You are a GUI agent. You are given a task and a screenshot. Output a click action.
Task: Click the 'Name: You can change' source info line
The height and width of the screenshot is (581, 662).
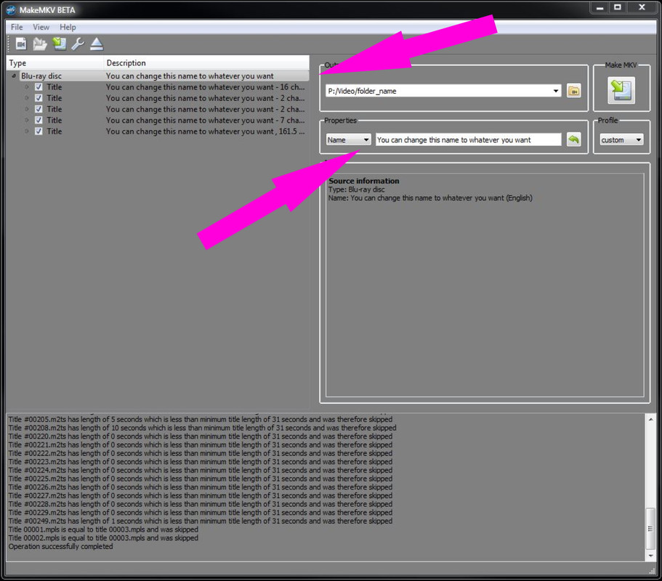(430, 198)
